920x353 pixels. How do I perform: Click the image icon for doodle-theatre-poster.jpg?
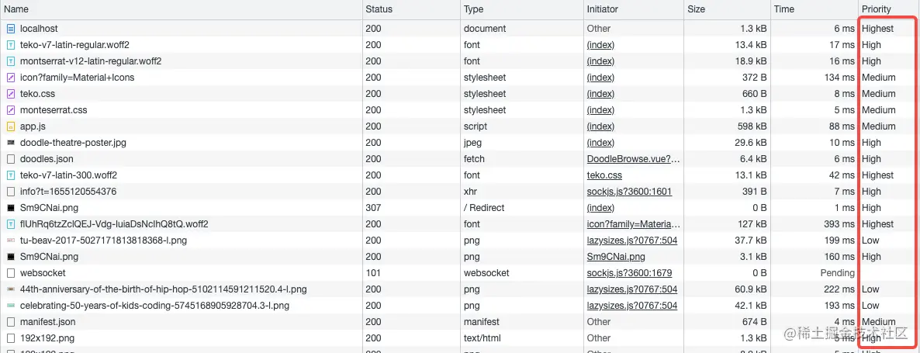[x=11, y=143]
